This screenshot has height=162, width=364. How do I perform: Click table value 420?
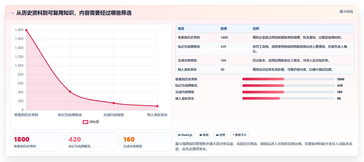coord(223,47)
